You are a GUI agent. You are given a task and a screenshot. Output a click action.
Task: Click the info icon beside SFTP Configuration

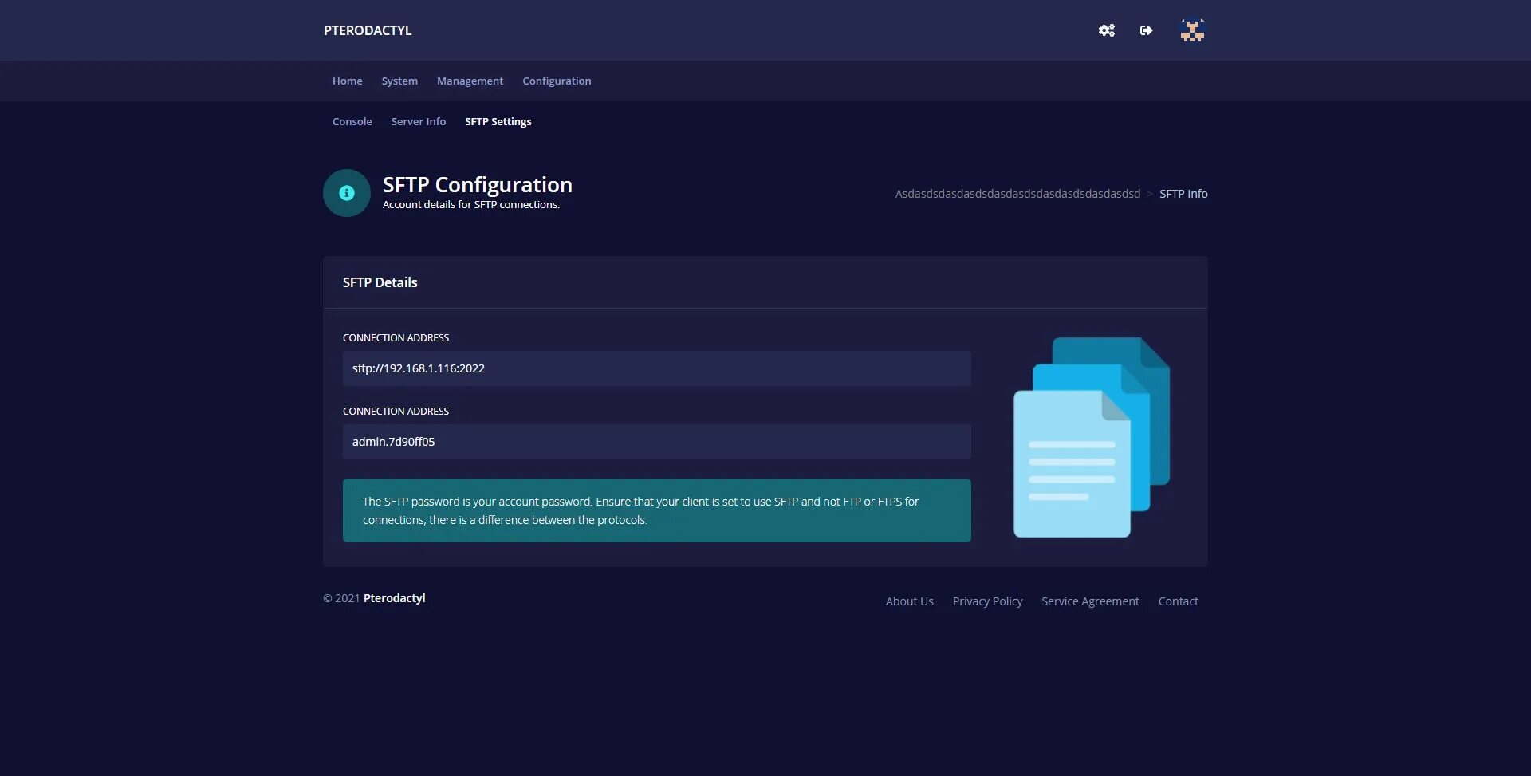coord(346,192)
